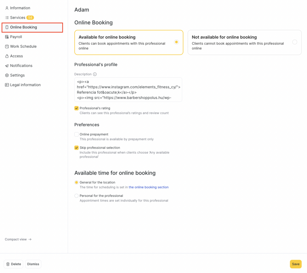Click the Information person icon in sidebar
The image size is (307, 273).
click(x=7, y=8)
